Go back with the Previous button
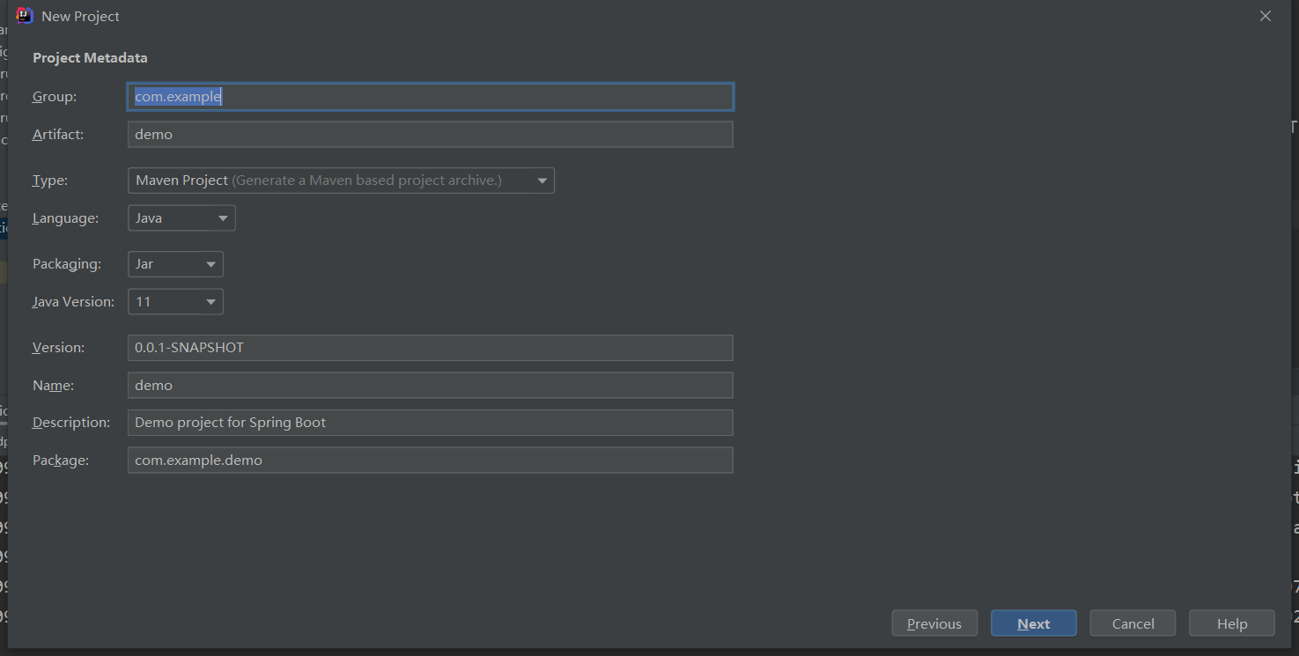Image resolution: width=1299 pixels, height=656 pixels. (934, 623)
